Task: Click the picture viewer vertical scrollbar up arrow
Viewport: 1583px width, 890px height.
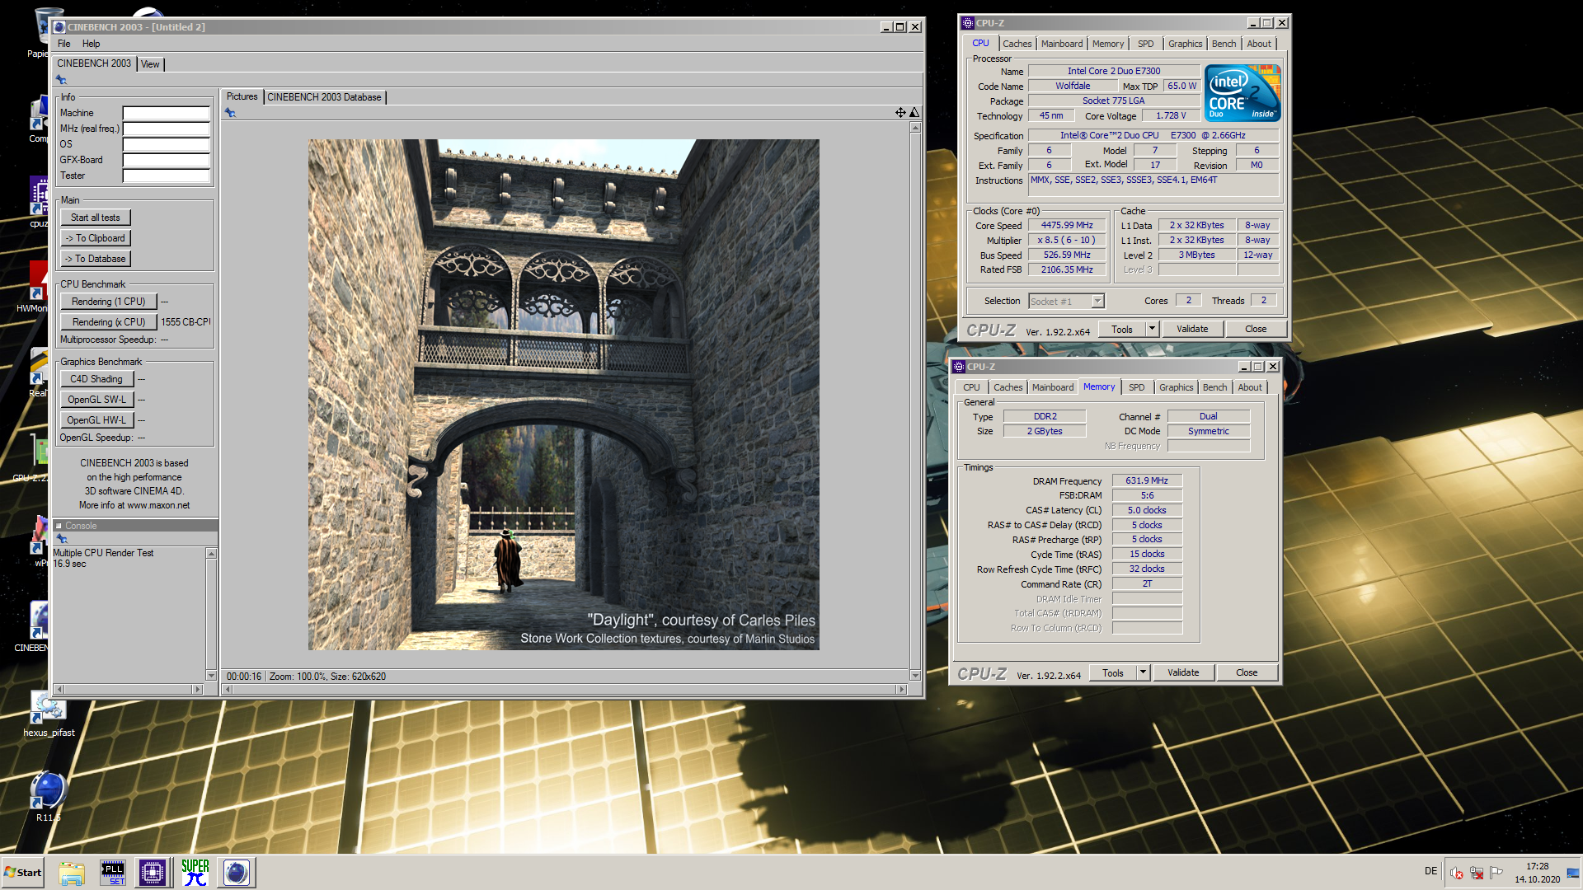Action: click(915, 128)
